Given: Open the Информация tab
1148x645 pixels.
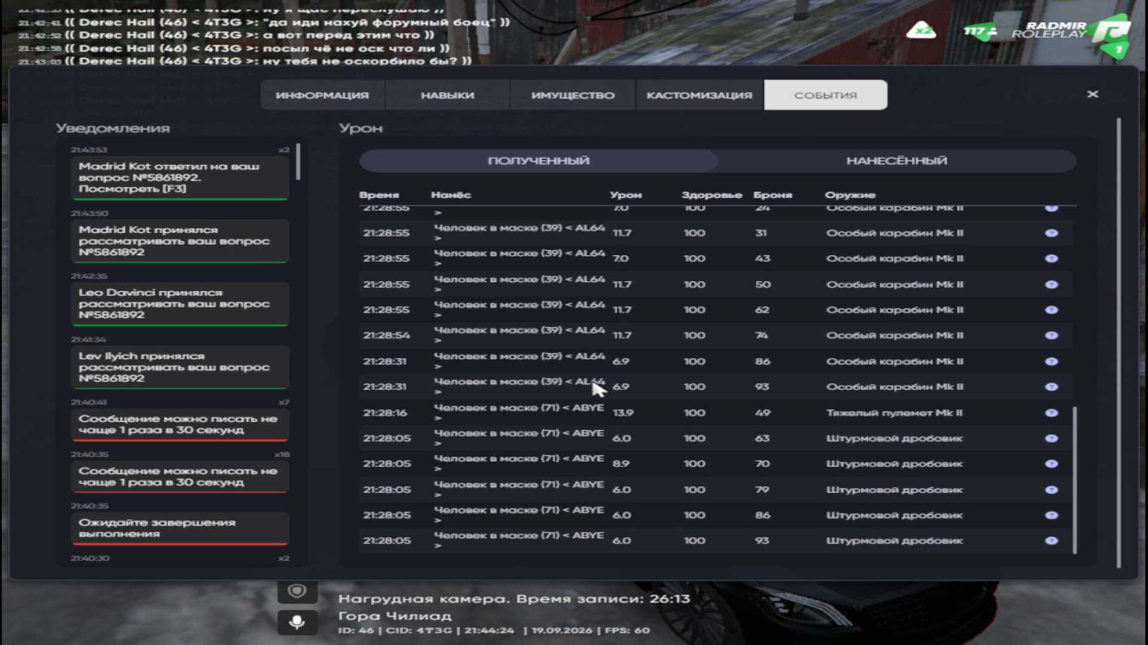Looking at the screenshot, I should [x=322, y=95].
